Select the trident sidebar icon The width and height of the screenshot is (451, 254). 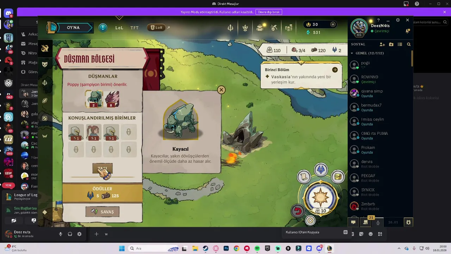pos(45,83)
